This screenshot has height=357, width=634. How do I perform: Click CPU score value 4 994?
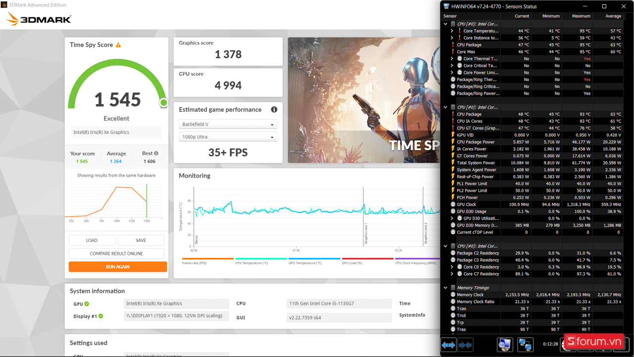[228, 85]
